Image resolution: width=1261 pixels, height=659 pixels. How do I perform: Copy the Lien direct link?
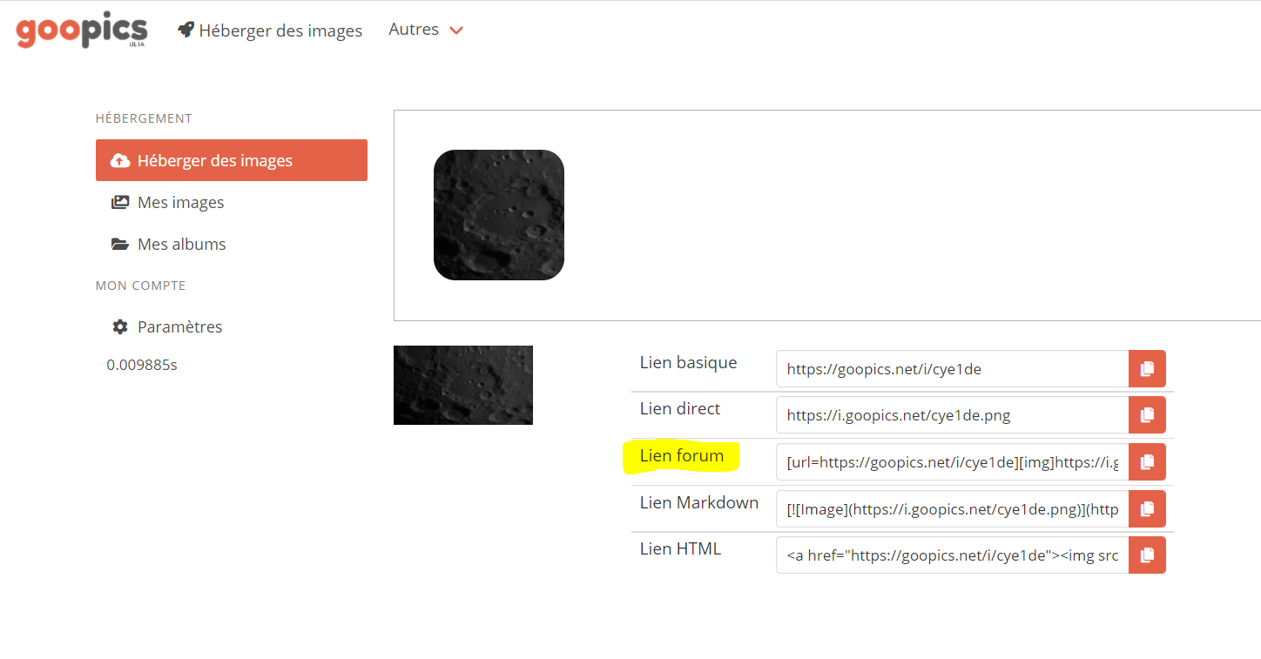point(1147,414)
